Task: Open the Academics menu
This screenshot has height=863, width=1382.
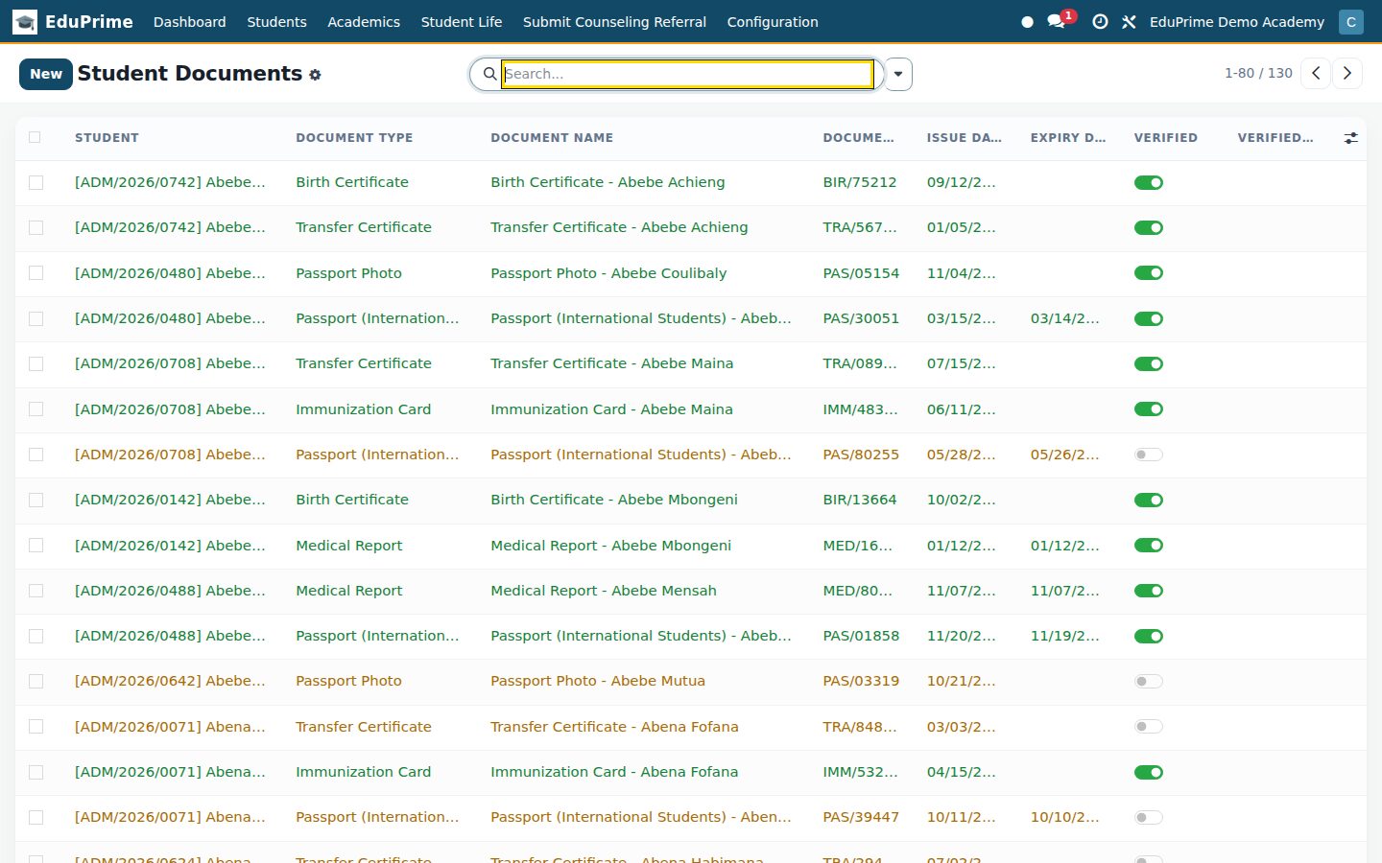Action: tap(364, 21)
